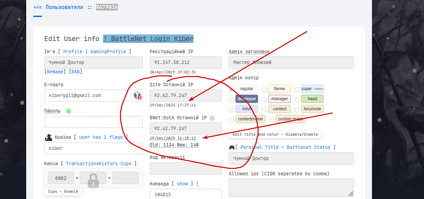Click the user ID 9679036 in breadcrumb
The image size is (424, 199).
pyautogui.click(x=107, y=7)
